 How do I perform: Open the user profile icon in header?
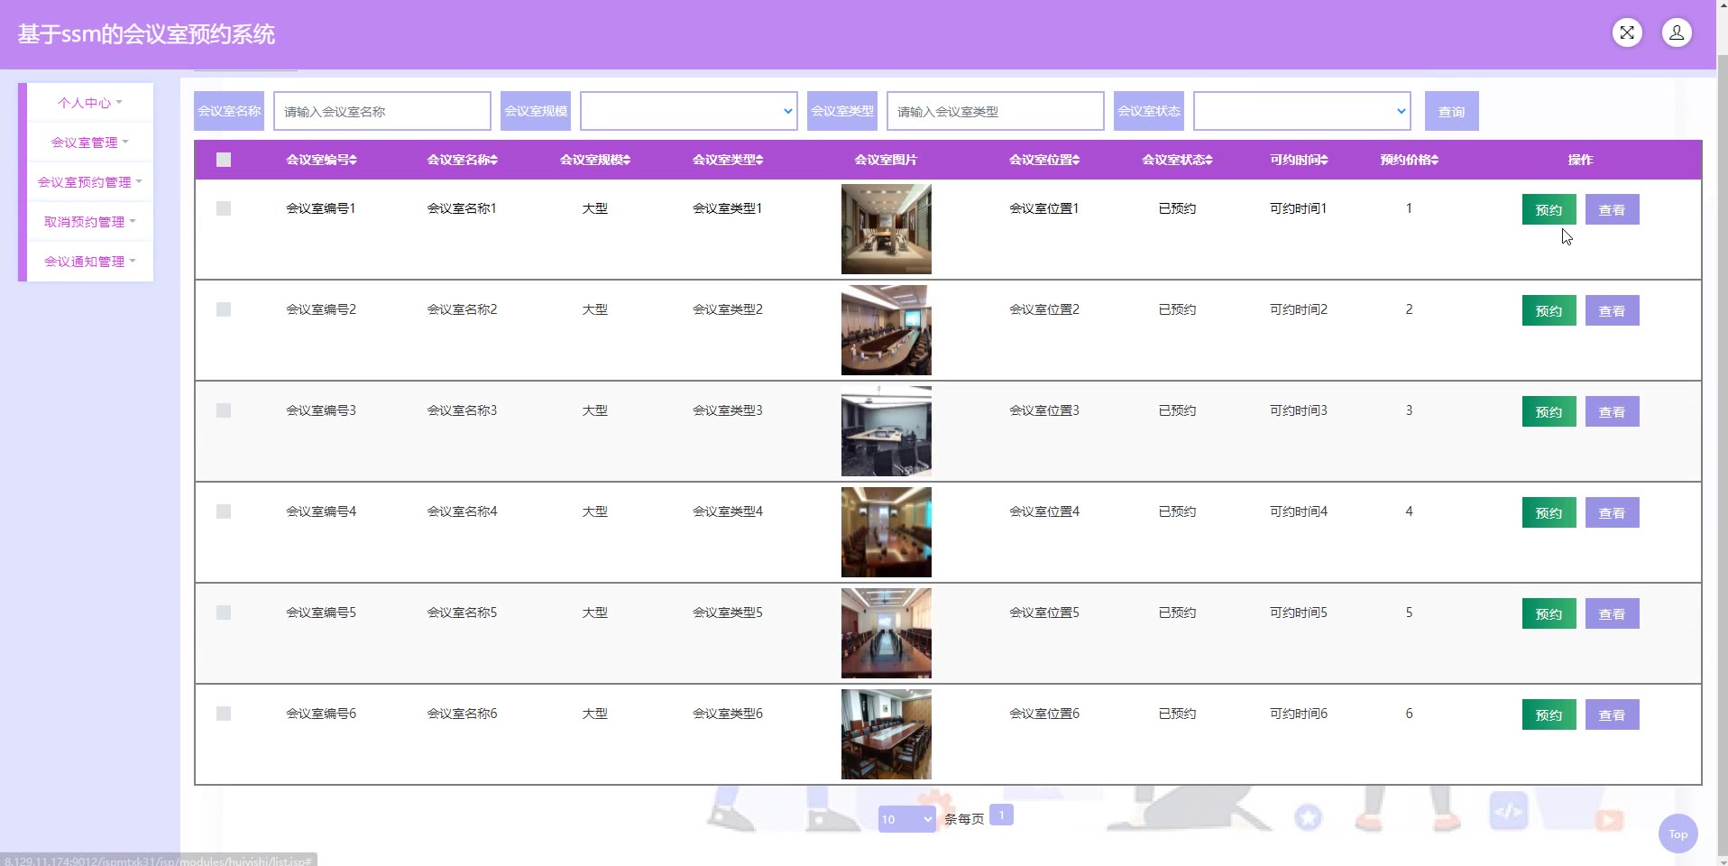coord(1677,33)
